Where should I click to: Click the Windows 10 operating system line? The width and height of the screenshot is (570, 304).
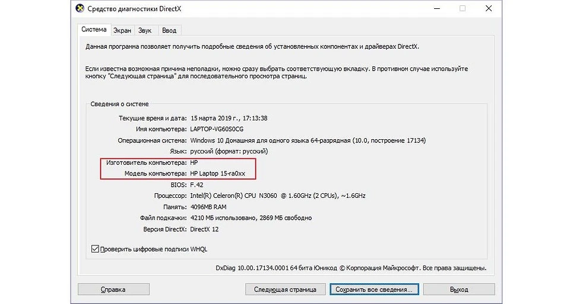click(x=308, y=140)
